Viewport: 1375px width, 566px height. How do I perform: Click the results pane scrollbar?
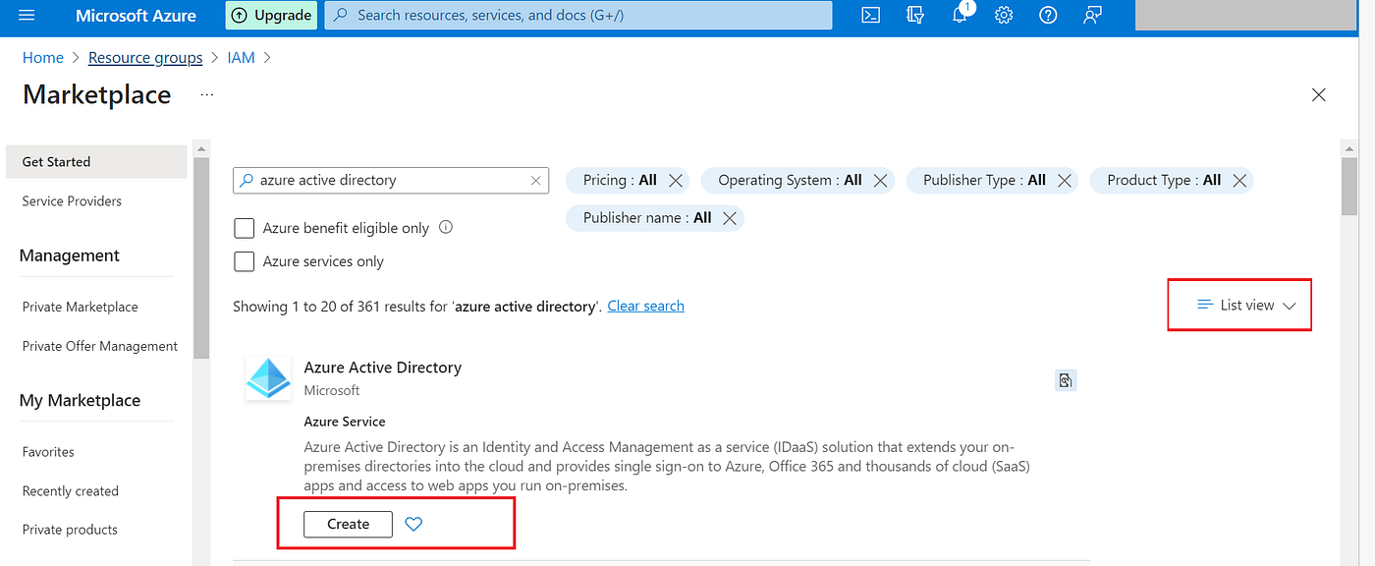click(1349, 186)
